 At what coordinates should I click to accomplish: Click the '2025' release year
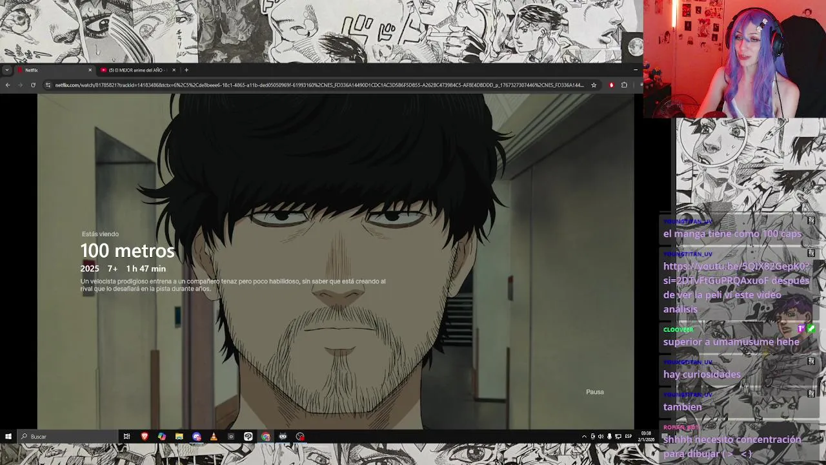click(x=90, y=269)
